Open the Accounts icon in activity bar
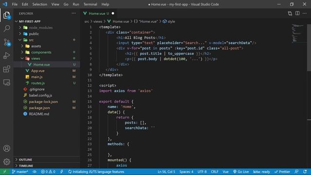Screen dimensions: 311x175 click(6, 148)
